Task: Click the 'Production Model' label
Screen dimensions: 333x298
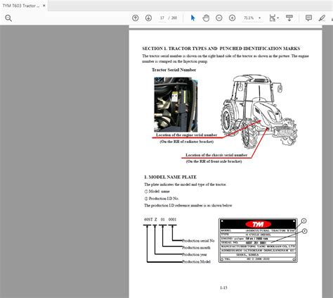Action: point(196,261)
